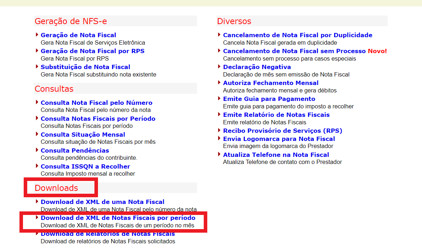Open Atualiza Telefone na Nota Fiscal

[x=276, y=155]
